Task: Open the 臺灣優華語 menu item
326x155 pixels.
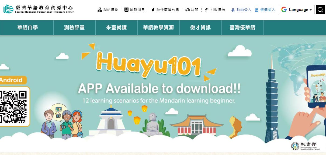Action: [242, 27]
